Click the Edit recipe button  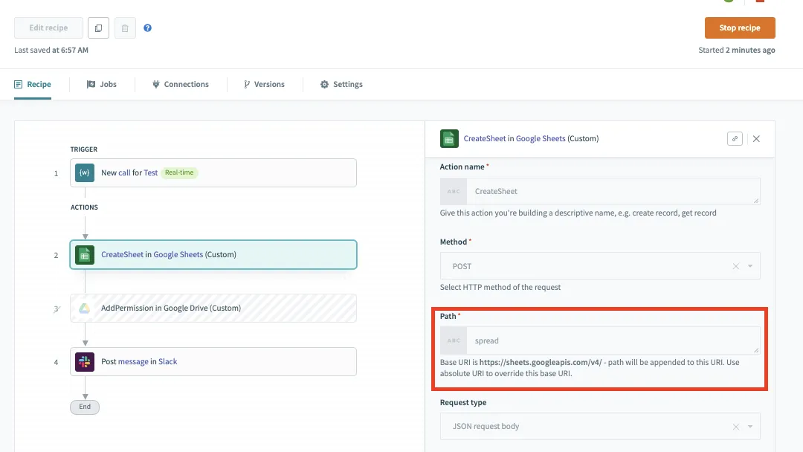pyautogui.click(x=48, y=28)
